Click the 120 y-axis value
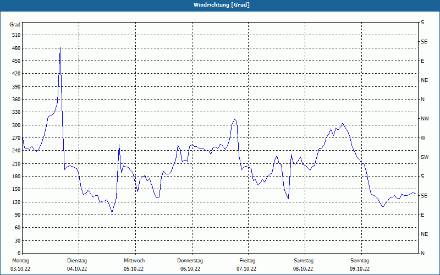440x275 pixels. 16,202
